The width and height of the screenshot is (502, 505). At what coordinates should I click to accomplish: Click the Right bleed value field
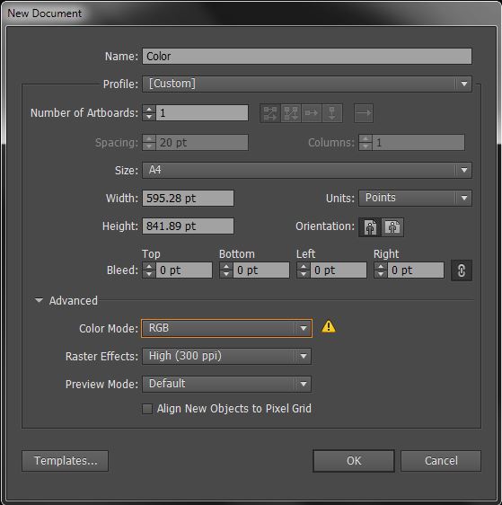(x=416, y=270)
